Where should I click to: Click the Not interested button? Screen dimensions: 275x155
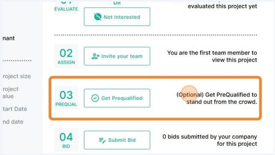pos(117,17)
